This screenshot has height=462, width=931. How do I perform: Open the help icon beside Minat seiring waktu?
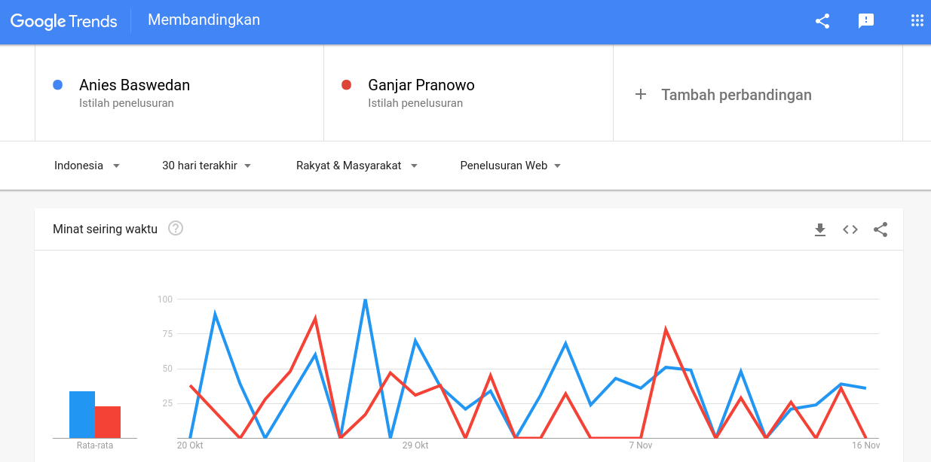pos(176,228)
